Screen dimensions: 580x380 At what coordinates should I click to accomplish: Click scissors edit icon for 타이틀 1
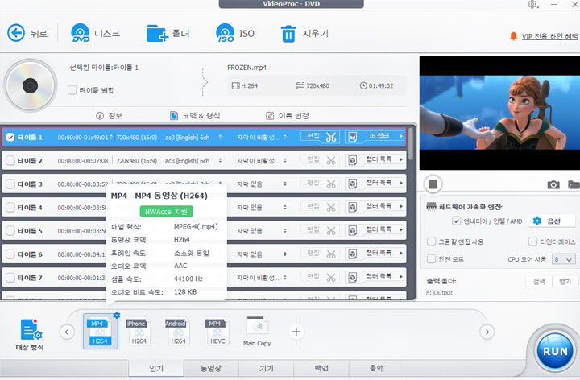[331, 137]
